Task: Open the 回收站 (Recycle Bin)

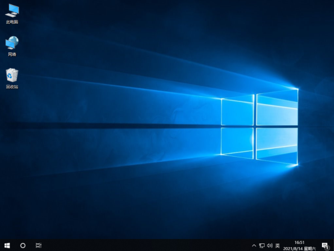Action: point(11,76)
